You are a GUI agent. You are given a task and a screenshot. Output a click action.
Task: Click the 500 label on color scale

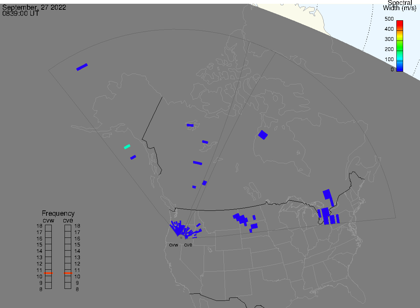[389, 19]
